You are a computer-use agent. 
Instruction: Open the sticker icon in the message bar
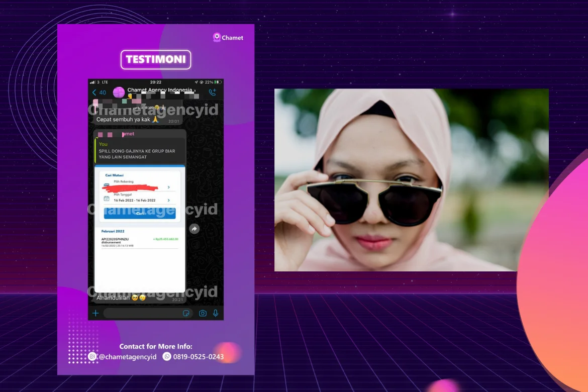pos(186,313)
